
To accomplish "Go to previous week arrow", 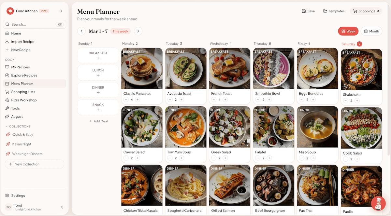I will (x=81, y=31).
